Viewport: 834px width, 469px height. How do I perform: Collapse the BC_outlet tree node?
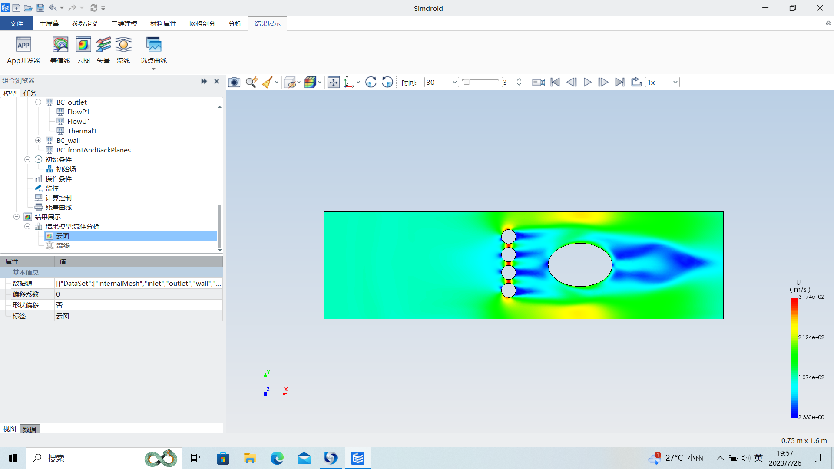(38, 102)
